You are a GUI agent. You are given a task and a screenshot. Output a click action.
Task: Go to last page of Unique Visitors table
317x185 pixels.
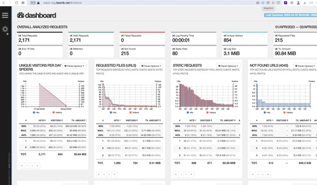click(37, 165)
